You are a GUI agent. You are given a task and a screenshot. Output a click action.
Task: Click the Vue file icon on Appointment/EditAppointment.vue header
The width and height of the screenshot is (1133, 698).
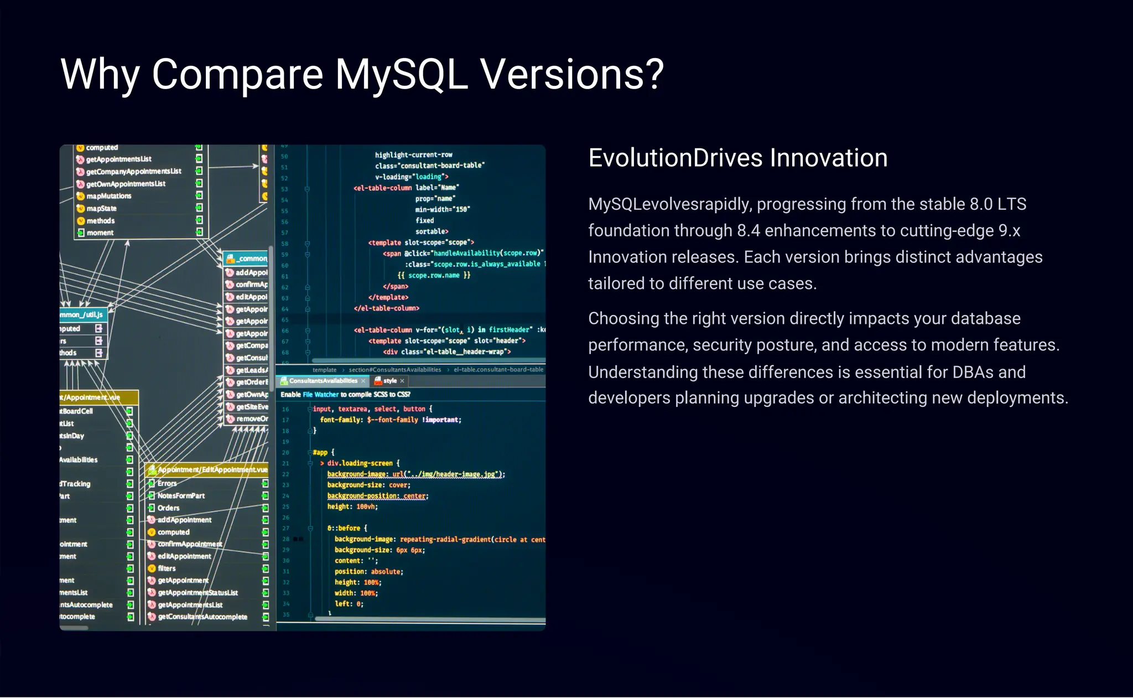[152, 470]
